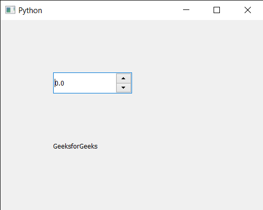Select the GeeksforGeeks label
The image size is (263, 210).
(x=75, y=146)
